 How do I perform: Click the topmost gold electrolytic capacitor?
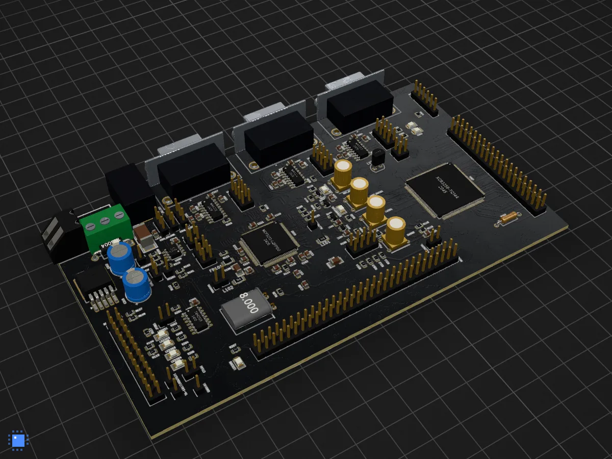tap(343, 174)
